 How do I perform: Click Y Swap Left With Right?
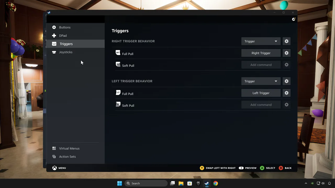pyautogui.click(x=218, y=168)
